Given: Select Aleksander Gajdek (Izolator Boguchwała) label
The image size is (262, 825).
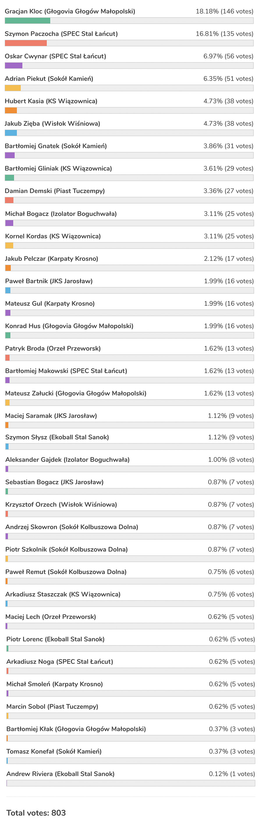Looking at the screenshot, I should click(67, 460).
